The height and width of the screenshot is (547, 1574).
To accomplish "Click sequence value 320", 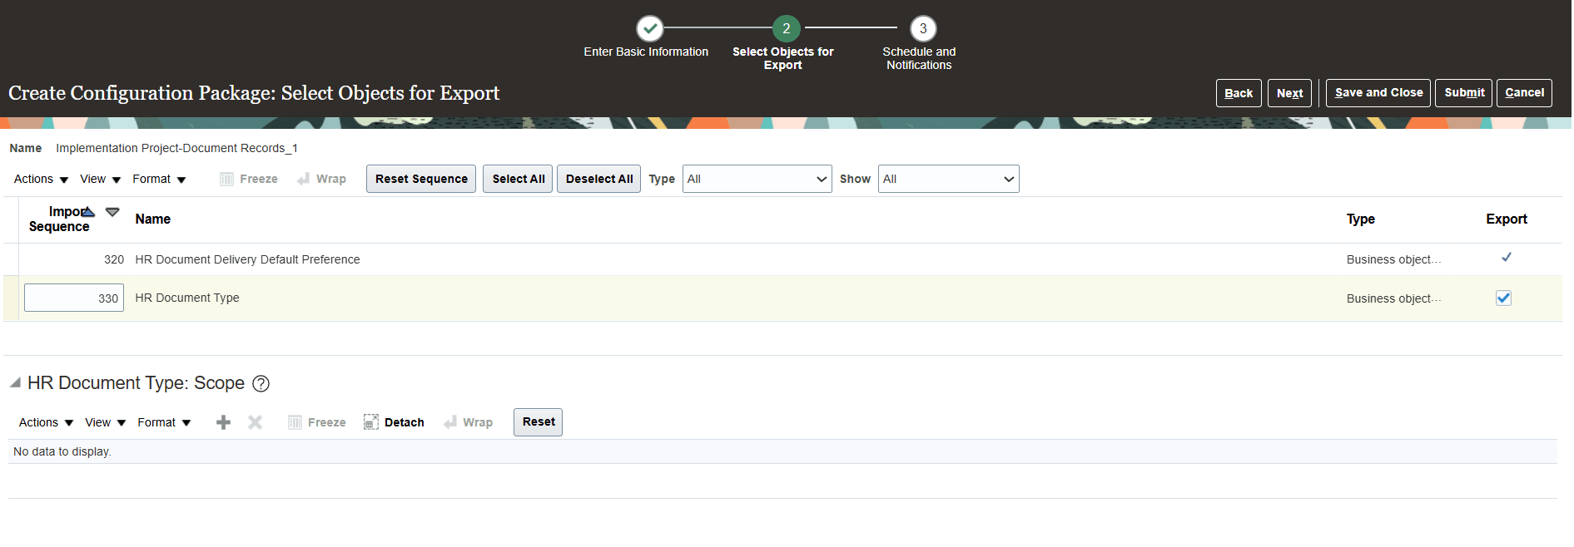I will click(114, 259).
